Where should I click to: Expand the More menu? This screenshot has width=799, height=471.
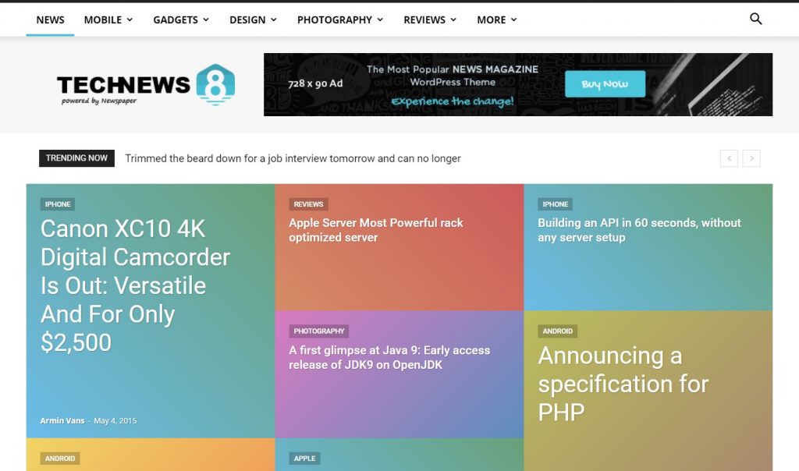coord(496,19)
